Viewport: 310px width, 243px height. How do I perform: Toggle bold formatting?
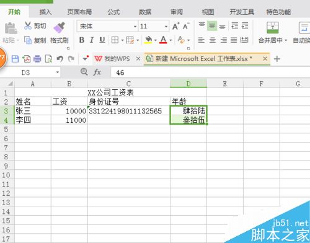click(x=82, y=40)
